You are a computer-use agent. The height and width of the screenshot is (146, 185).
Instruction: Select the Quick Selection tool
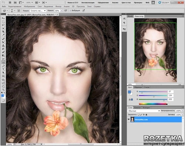(x=3, y=28)
